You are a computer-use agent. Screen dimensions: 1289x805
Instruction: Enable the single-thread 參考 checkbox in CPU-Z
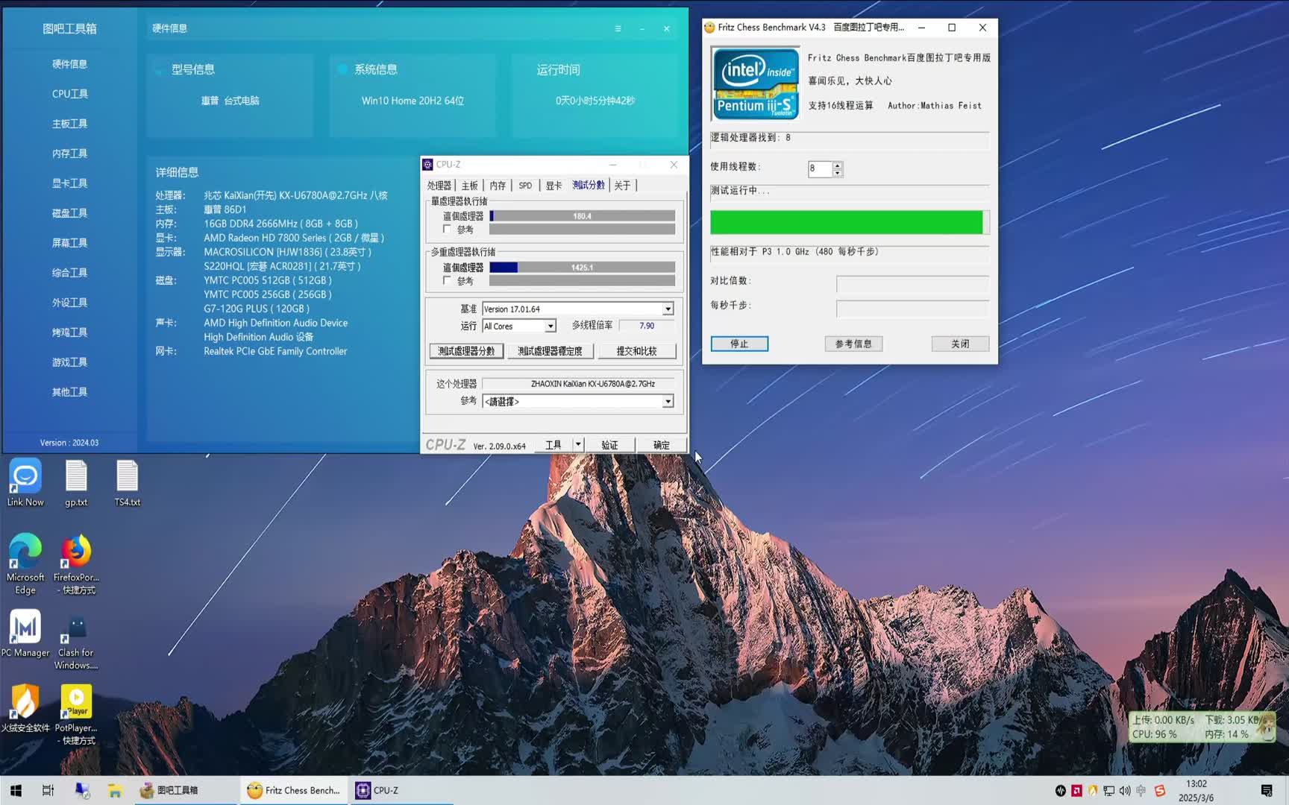[447, 230]
